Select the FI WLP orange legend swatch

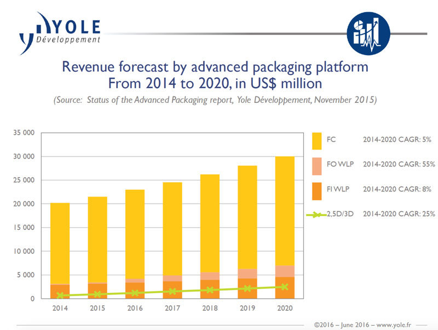[322, 189]
